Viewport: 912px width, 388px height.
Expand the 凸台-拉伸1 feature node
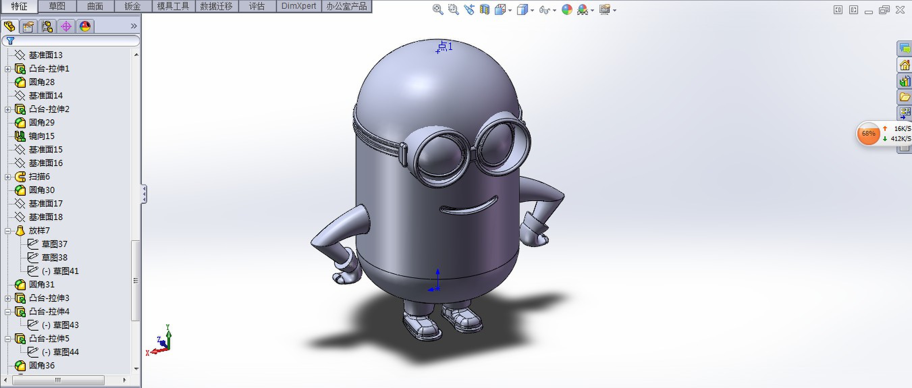coord(8,69)
